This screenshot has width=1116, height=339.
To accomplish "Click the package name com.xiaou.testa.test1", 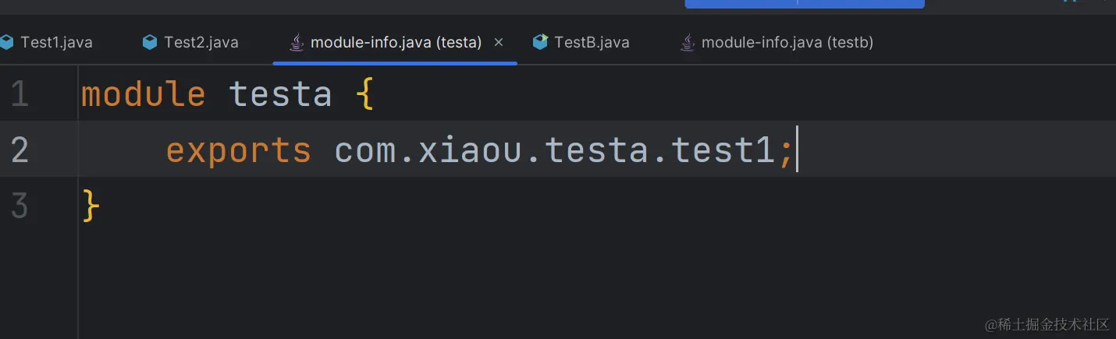I will pyautogui.click(x=554, y=150).
